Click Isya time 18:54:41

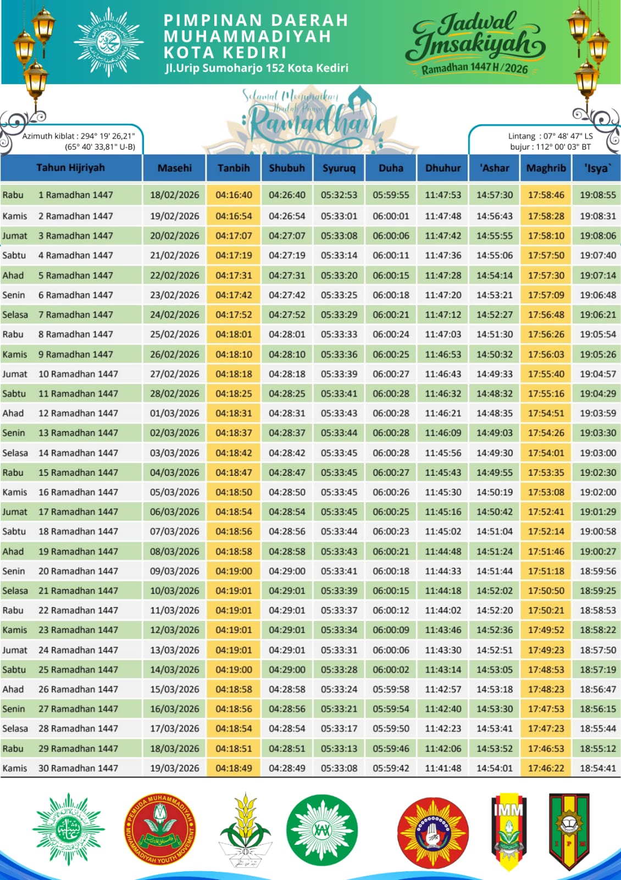click(598, 768)
